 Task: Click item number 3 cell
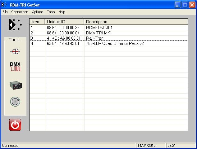pos(37,38)
